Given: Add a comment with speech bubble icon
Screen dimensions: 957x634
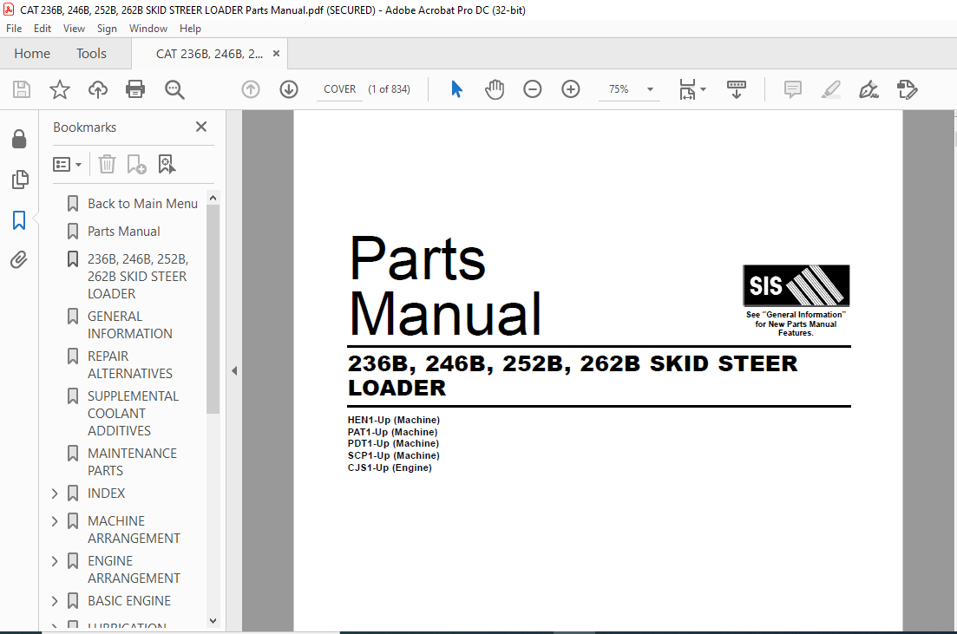Looking at the screenshot, I should tap(793, 89).
